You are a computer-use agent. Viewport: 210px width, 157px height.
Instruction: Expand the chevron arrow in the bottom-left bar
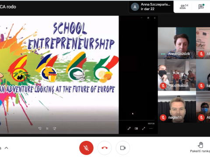pos(6,148)
